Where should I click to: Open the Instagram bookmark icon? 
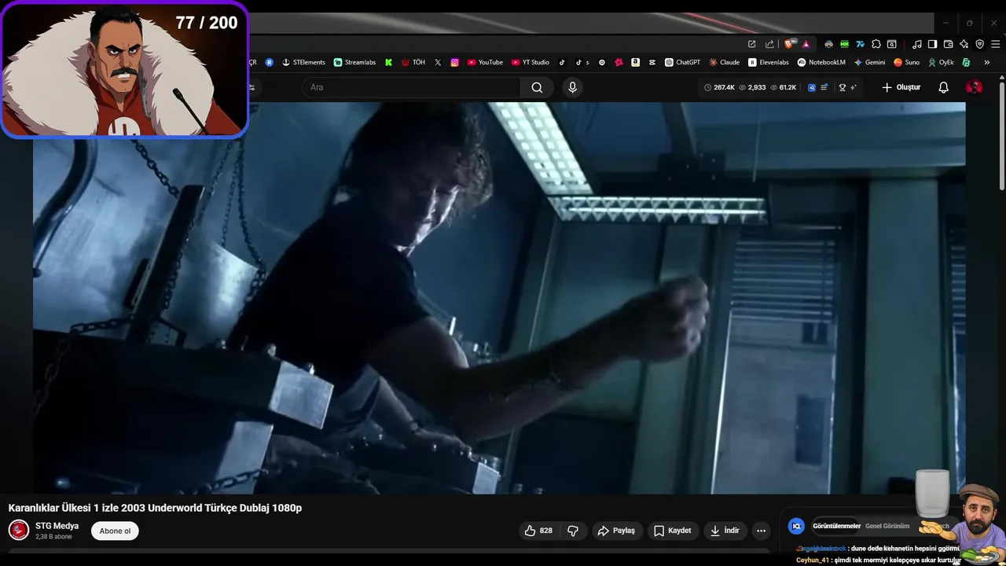click(454, 62)
